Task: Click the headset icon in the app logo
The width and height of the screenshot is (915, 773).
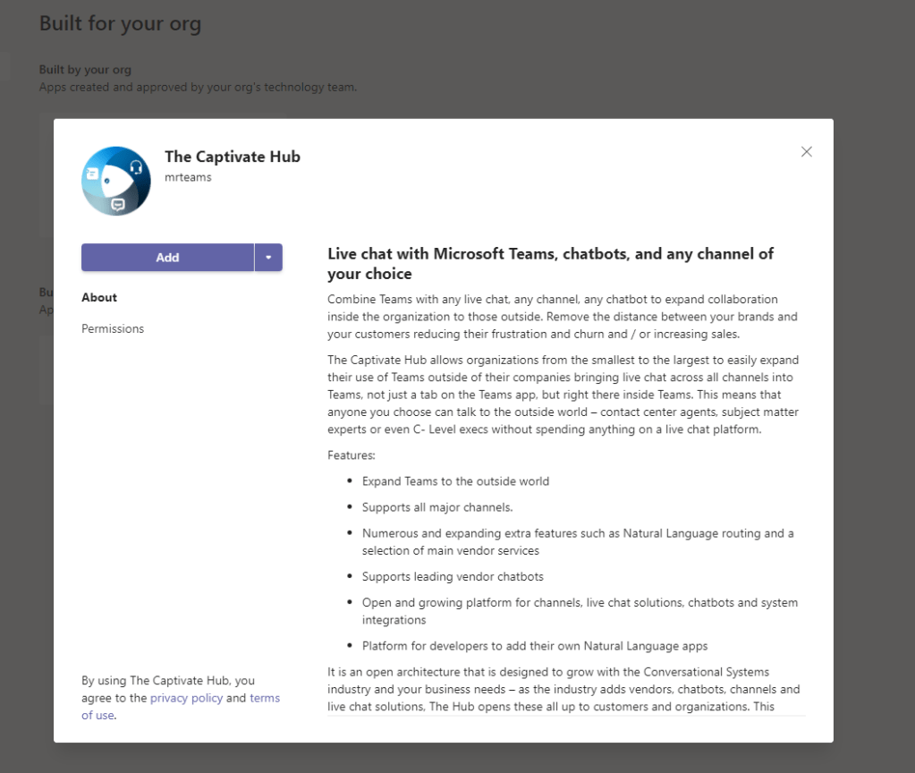Action: pos(136,167)
